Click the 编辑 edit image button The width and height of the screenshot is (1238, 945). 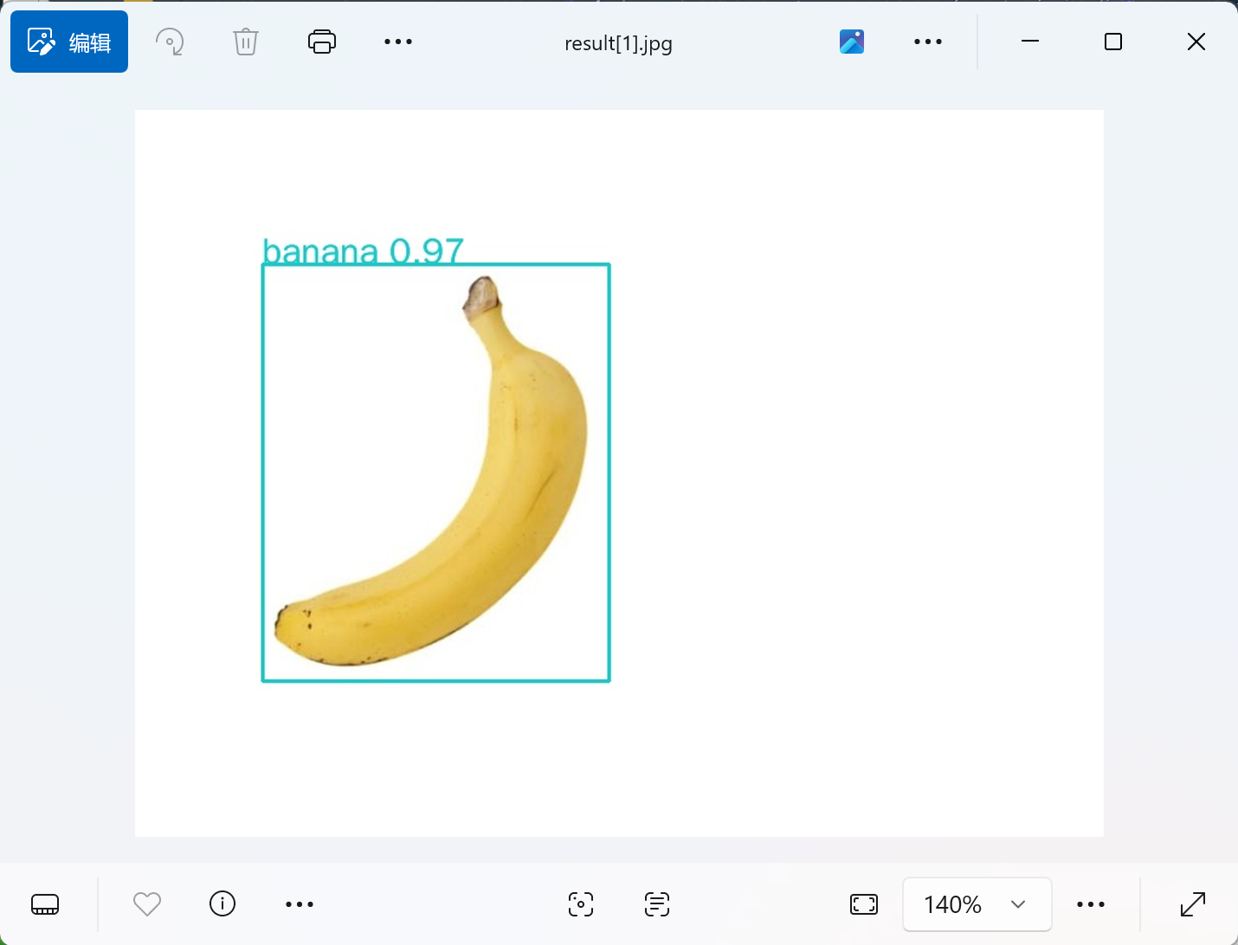point(69,42)
